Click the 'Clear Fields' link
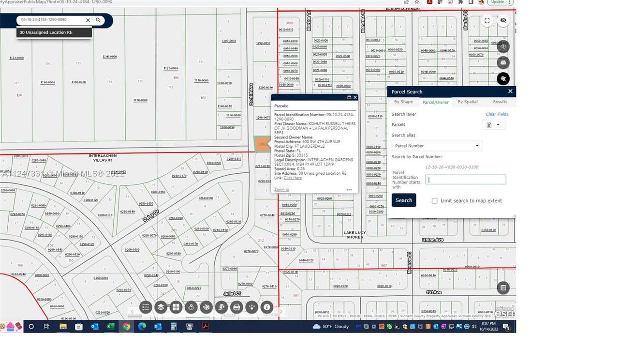 [497, 114]
